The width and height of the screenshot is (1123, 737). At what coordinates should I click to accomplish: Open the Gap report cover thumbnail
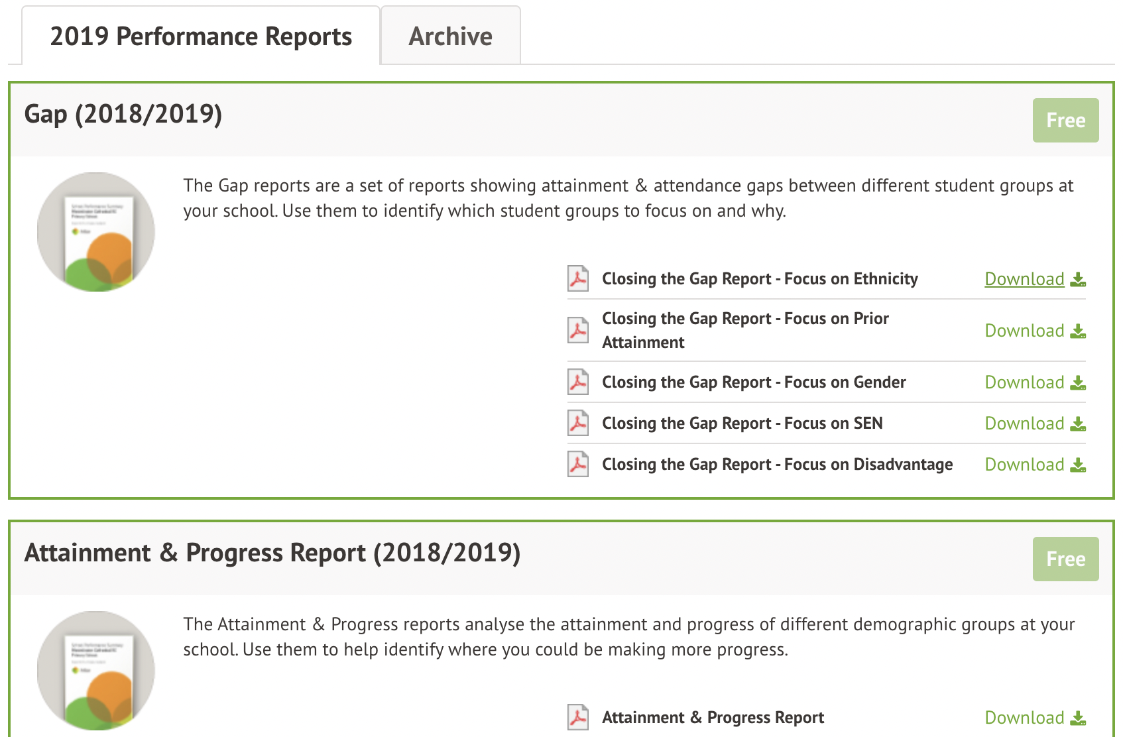(x=96, y=232)
